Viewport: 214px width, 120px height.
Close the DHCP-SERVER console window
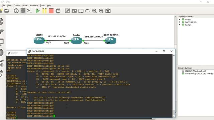[172, 51]
